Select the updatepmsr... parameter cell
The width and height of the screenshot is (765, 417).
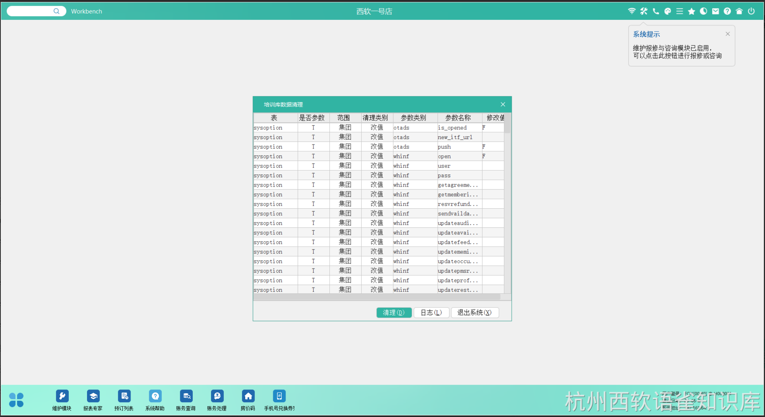click(x=460, y=270)
